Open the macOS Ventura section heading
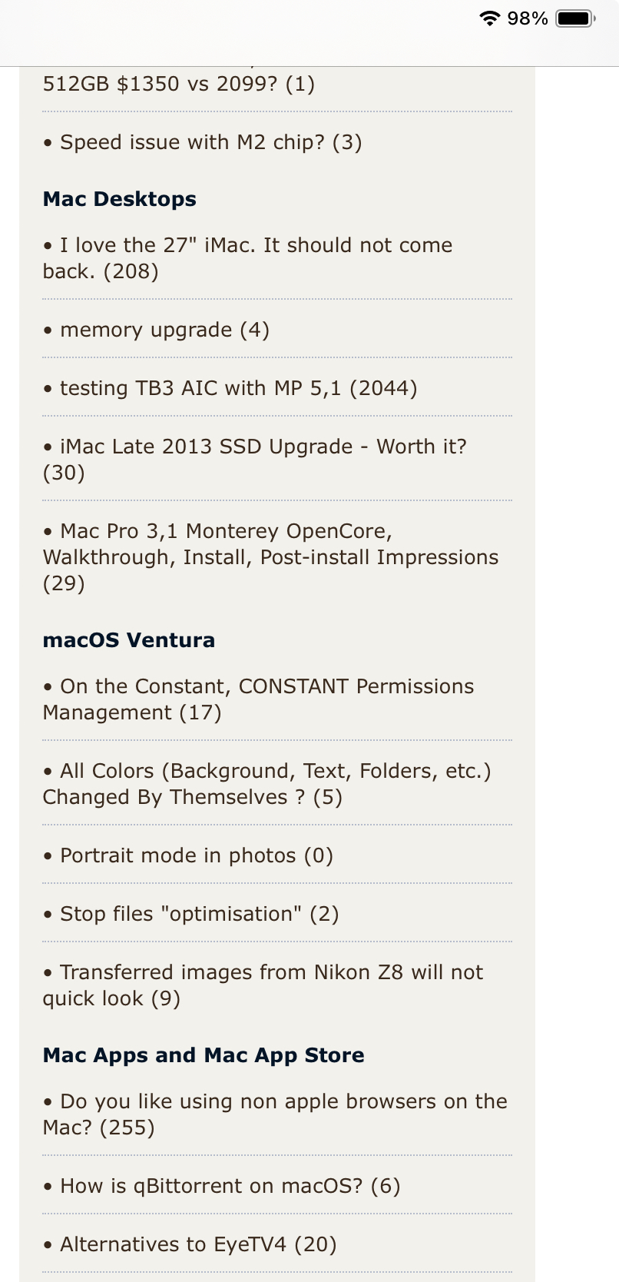Viewport: 619px width, 1282px height. [129, 640]
